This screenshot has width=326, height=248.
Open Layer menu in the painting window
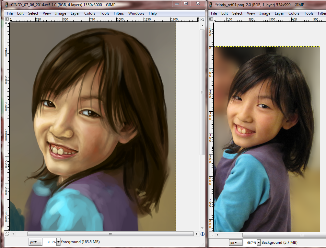point(75,13)
